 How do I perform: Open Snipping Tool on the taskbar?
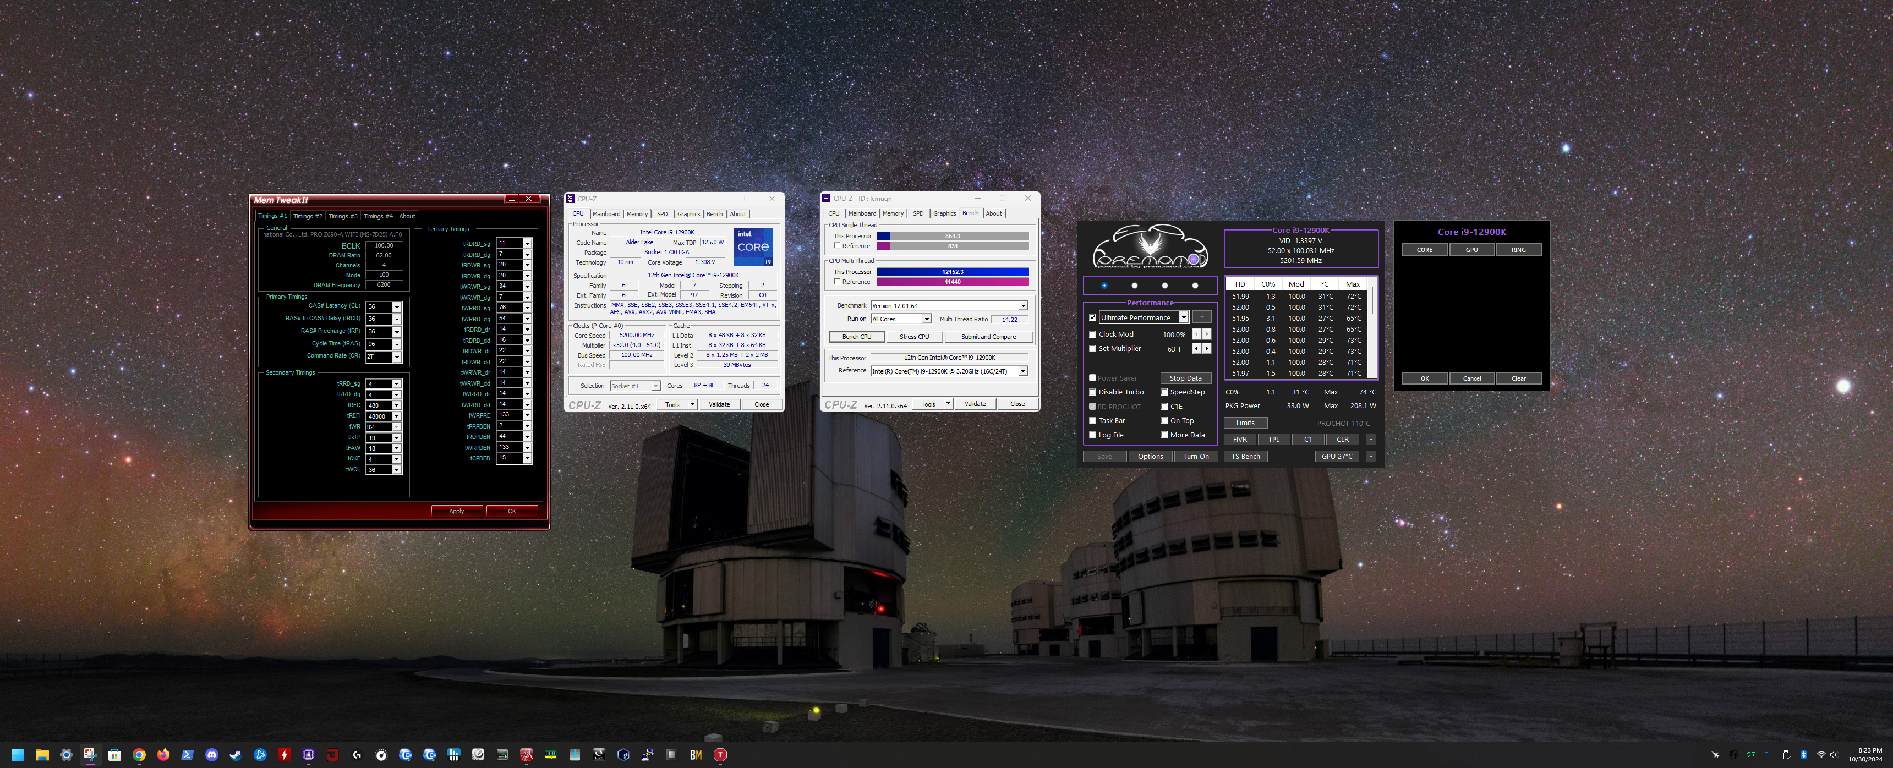coord(90,755)
